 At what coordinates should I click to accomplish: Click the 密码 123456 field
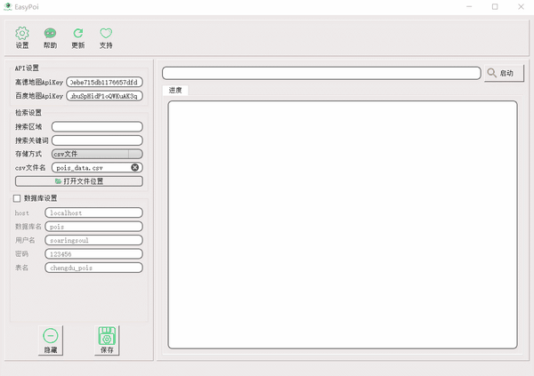click(93, 254)
